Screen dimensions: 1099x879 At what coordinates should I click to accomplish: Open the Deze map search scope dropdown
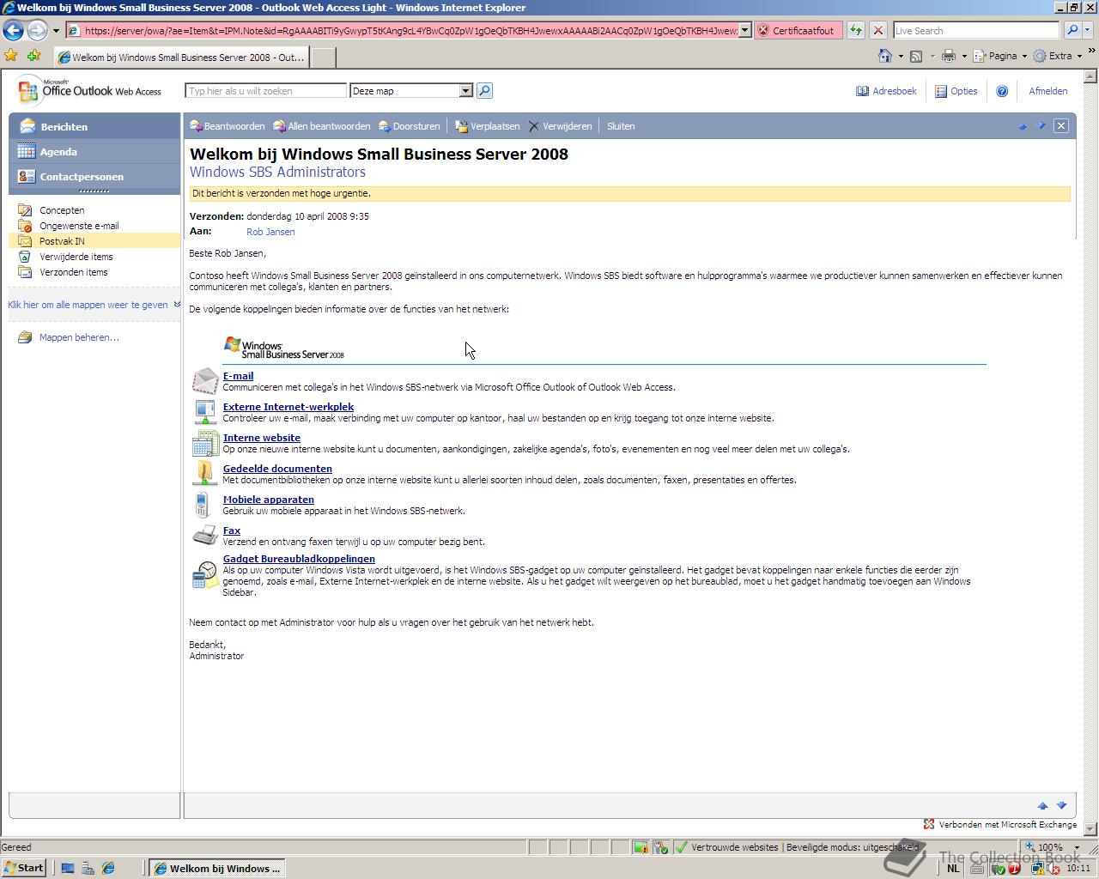tap(465, 91)
